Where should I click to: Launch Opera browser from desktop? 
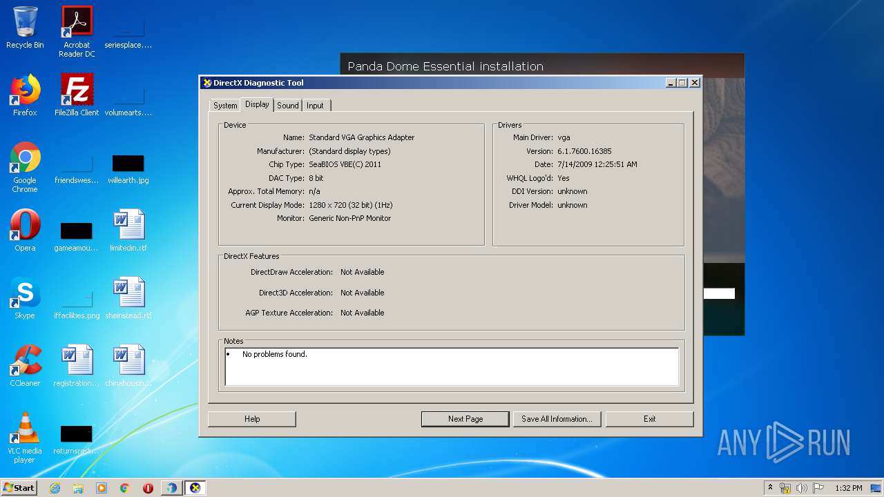pos(25,231)
